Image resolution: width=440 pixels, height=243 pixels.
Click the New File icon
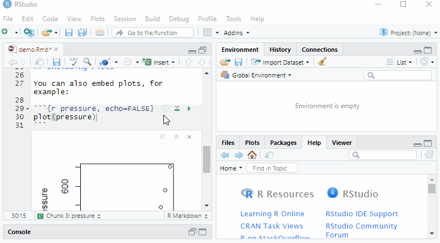pos(6,32)
